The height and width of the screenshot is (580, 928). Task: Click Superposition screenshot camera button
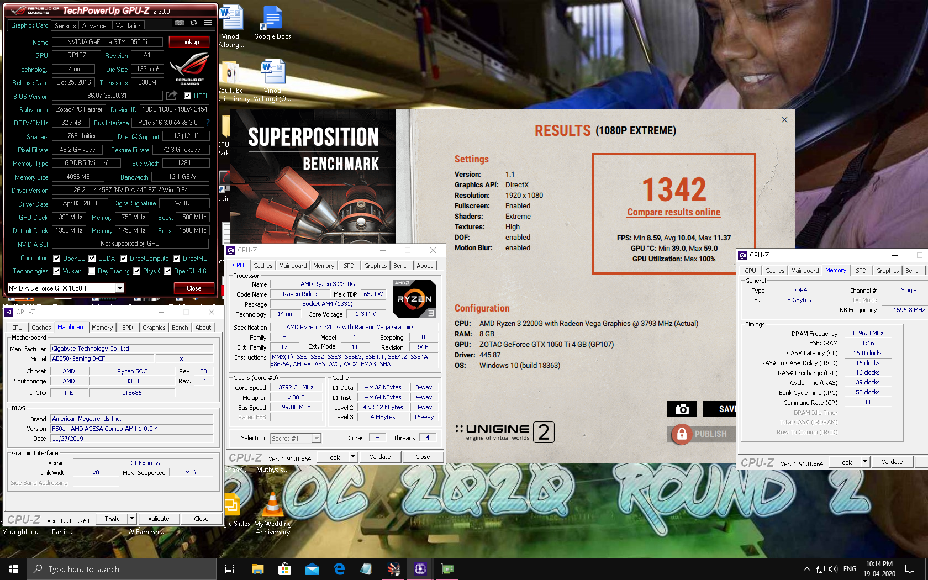point(682,409)
